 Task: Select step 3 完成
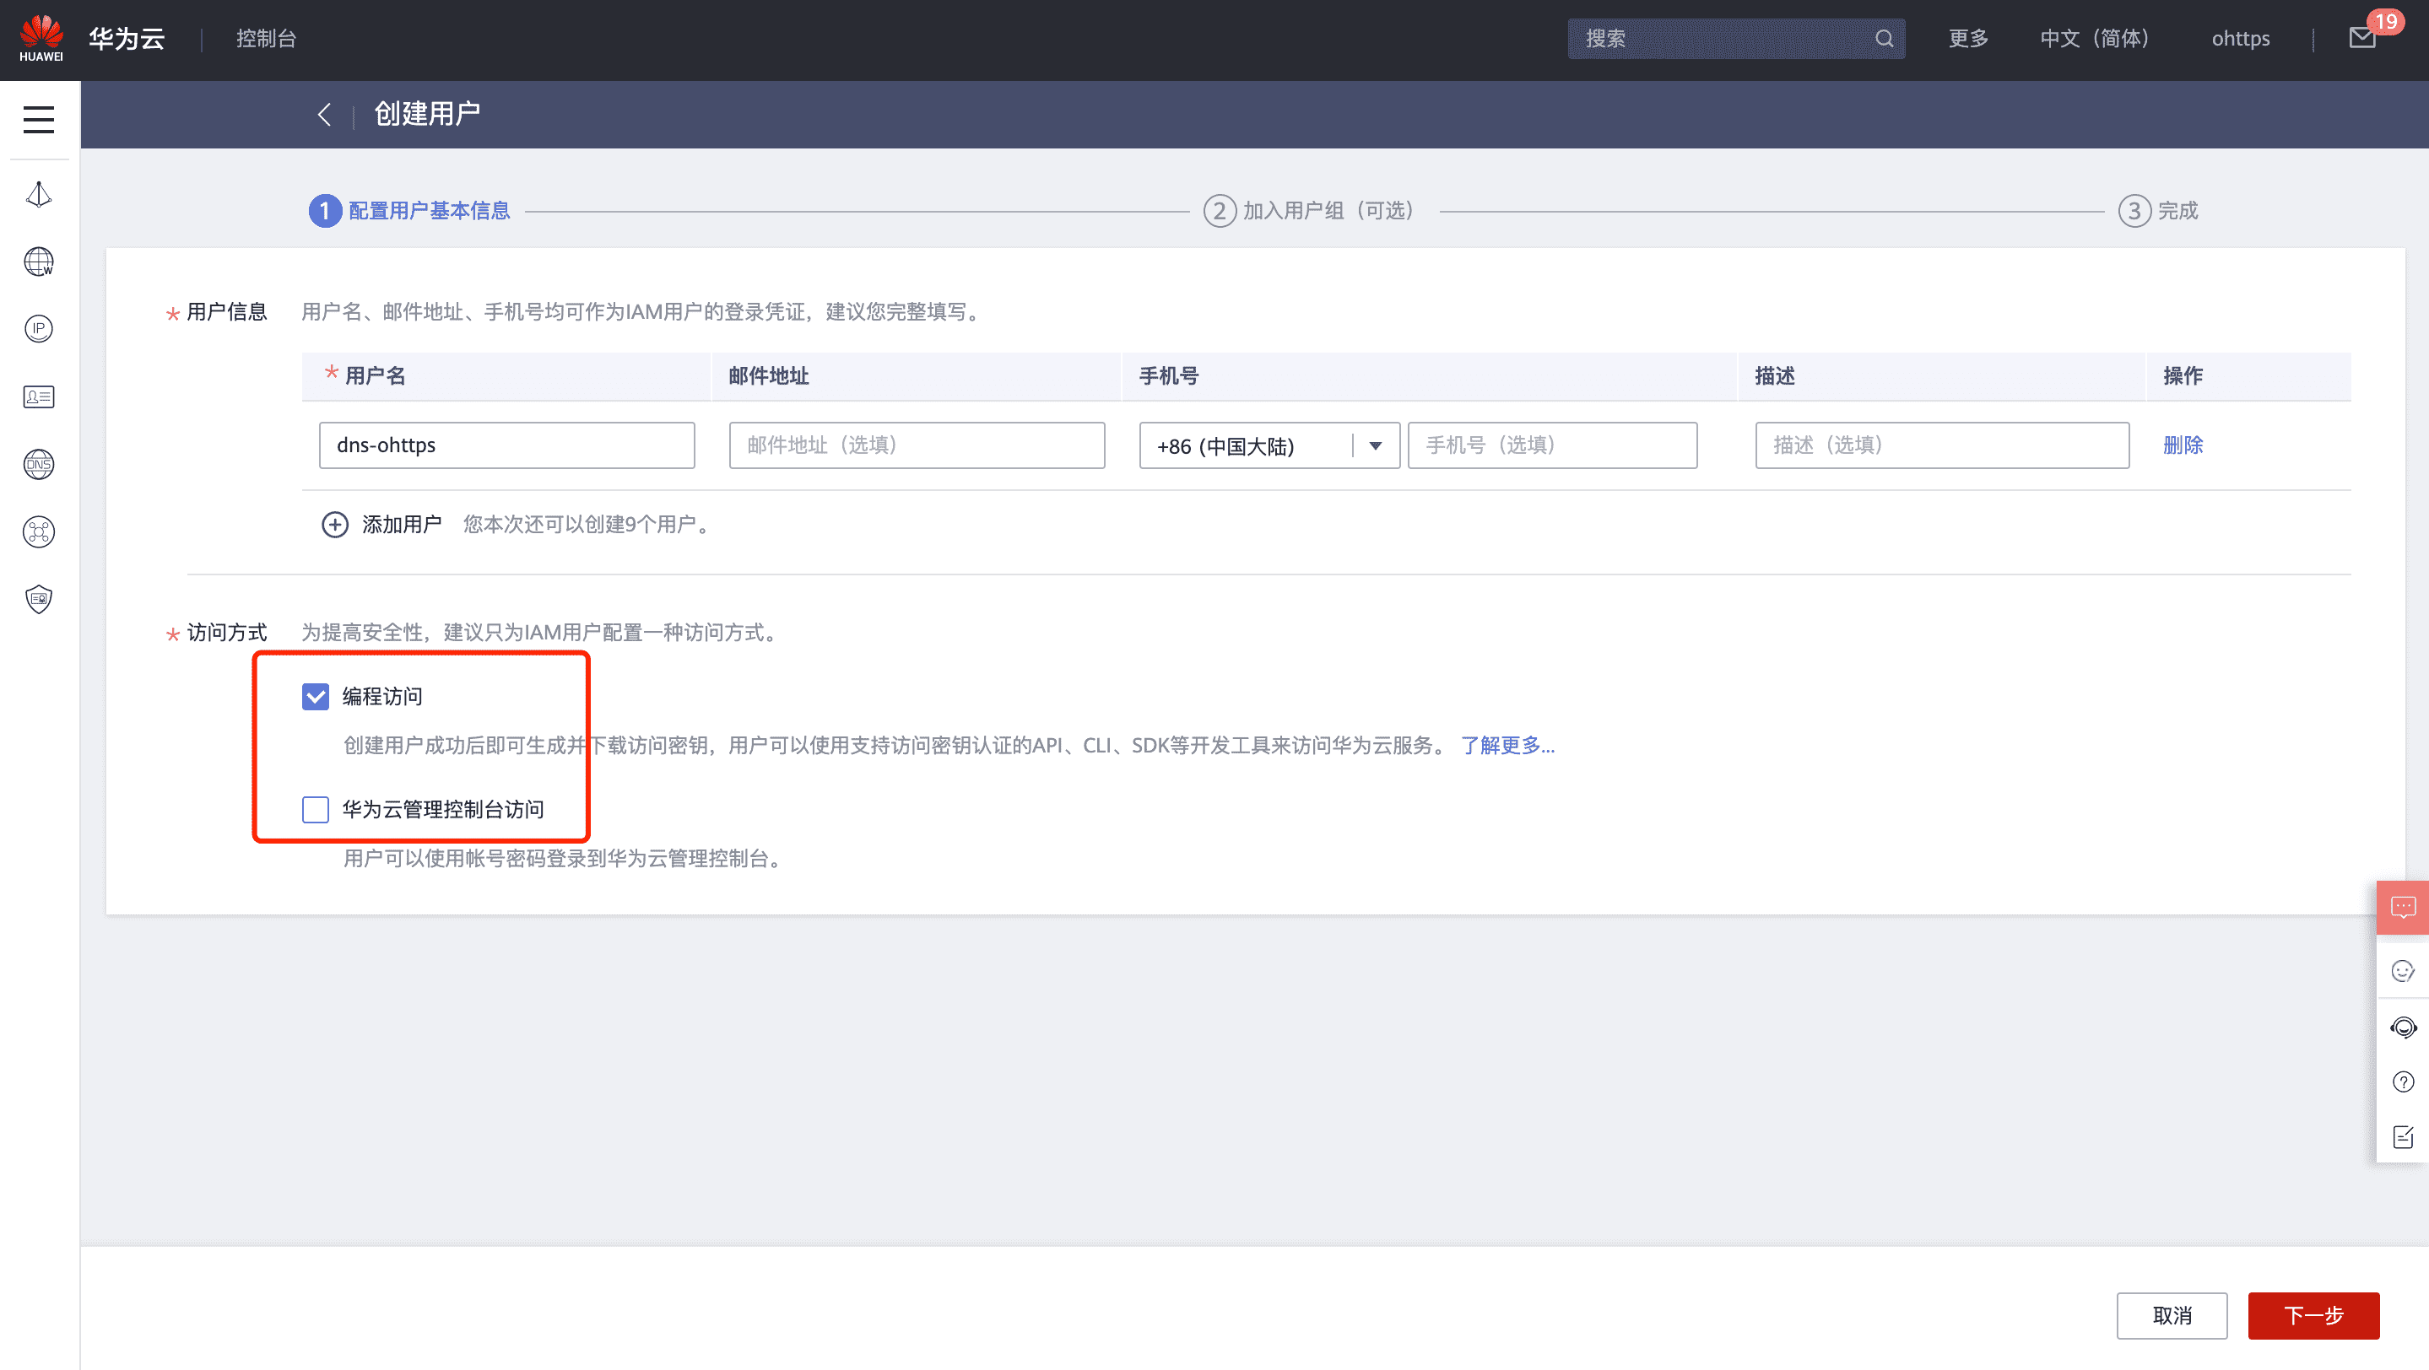pos(2157,210)
